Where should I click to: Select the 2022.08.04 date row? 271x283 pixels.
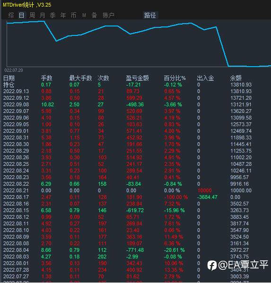[16, 250]
